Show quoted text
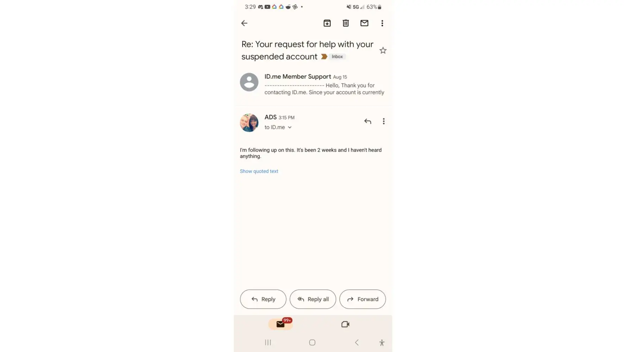 click(x=259, y=171)
